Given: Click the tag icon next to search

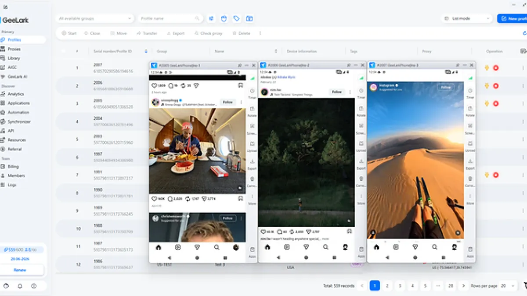Looking at the screenshot, I should [237, 19].
